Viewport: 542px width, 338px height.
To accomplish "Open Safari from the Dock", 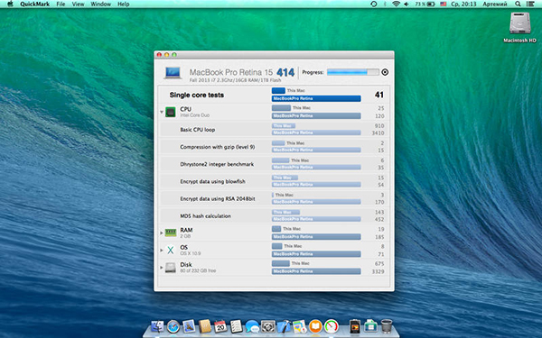I will 173,326.
